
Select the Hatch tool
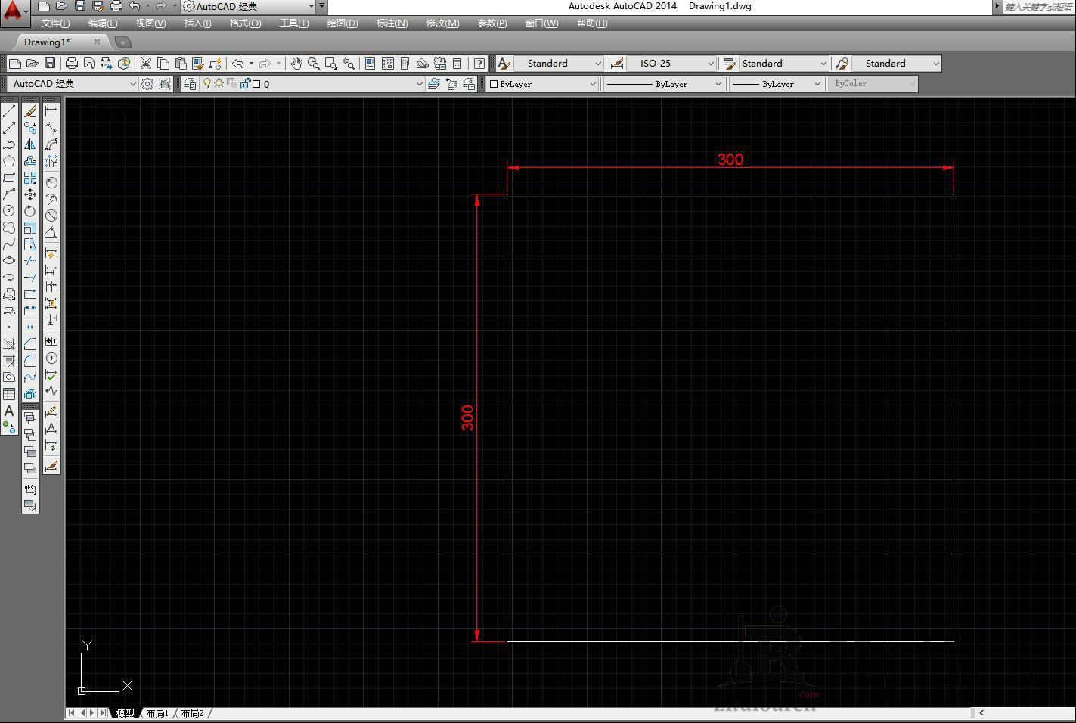[9, 344]
